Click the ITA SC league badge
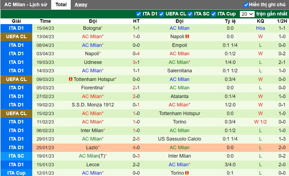 (16, 156)
